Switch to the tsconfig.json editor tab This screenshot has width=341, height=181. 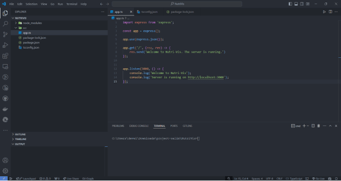click(149, 12)
